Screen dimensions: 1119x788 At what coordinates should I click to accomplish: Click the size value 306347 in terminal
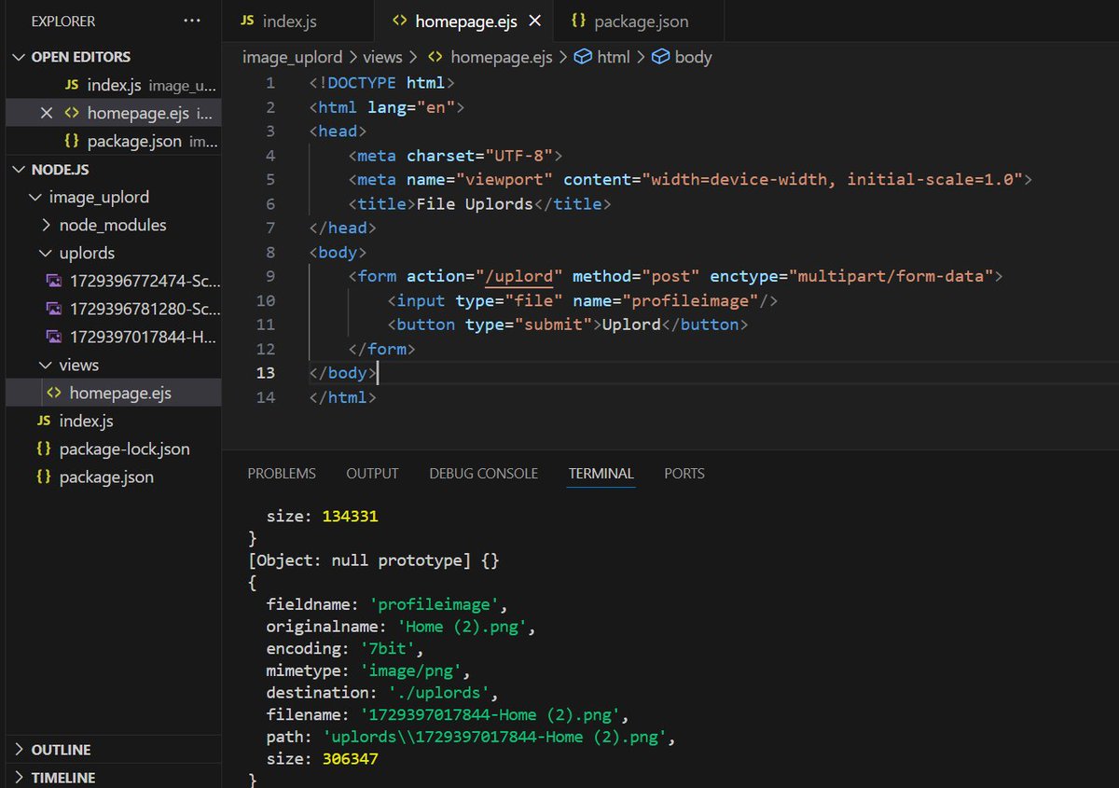(350, 759)
